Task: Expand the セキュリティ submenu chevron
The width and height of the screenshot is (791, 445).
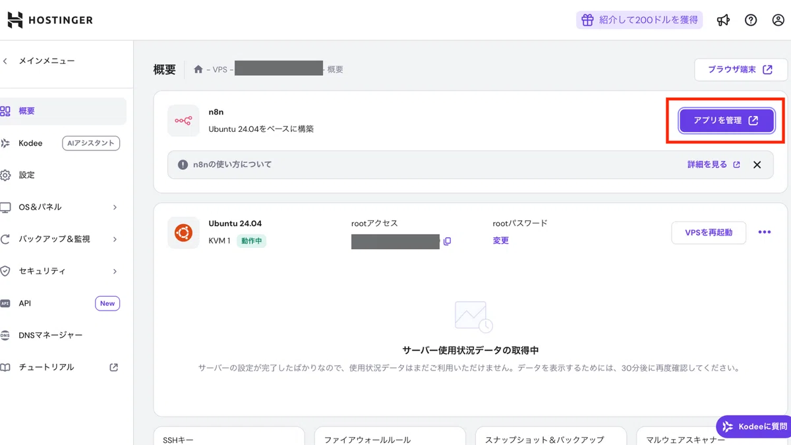Action: pyautogui.click(x=115, y=271)
